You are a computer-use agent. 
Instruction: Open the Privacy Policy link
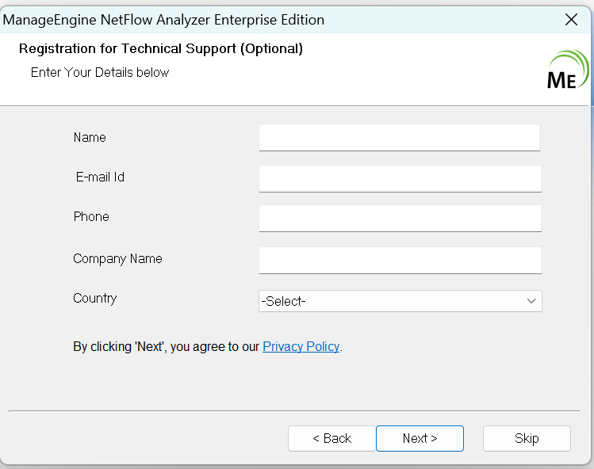[x=301, y=346]
